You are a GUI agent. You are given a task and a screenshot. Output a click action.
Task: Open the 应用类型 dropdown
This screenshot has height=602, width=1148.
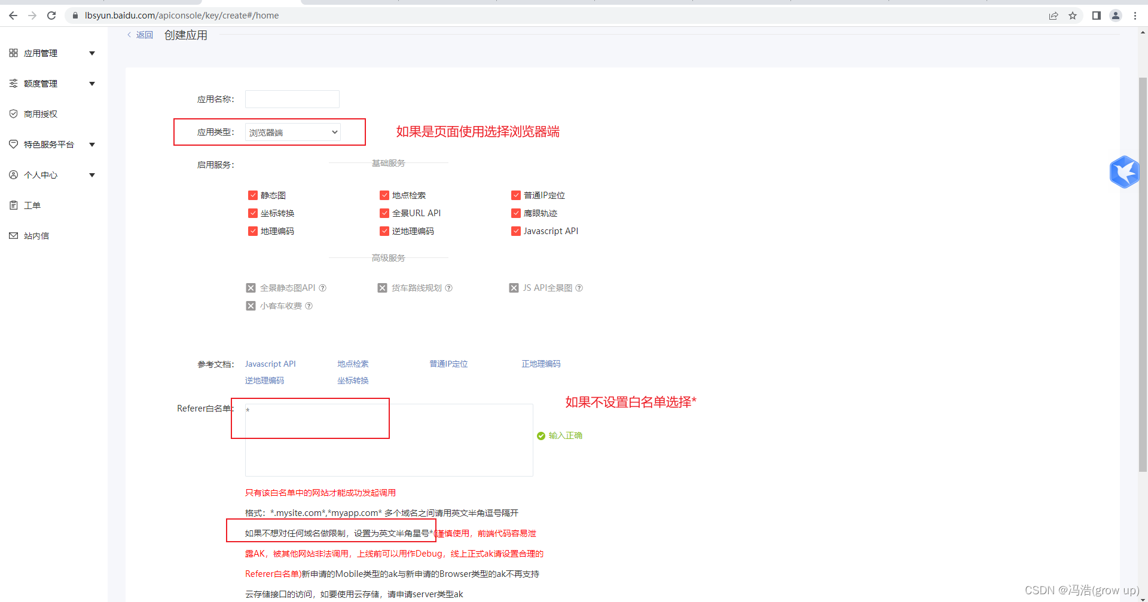[293, 132]
